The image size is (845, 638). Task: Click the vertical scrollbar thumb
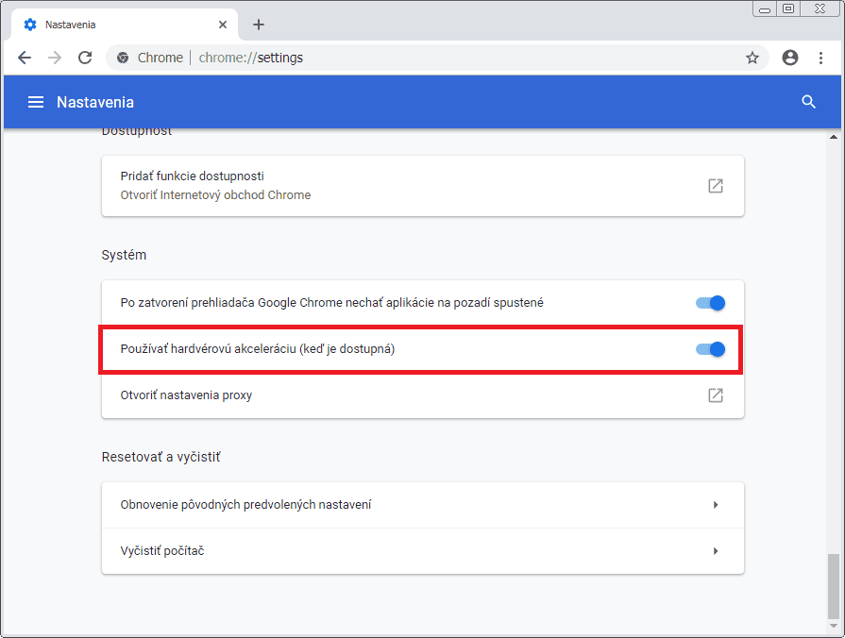833,586
